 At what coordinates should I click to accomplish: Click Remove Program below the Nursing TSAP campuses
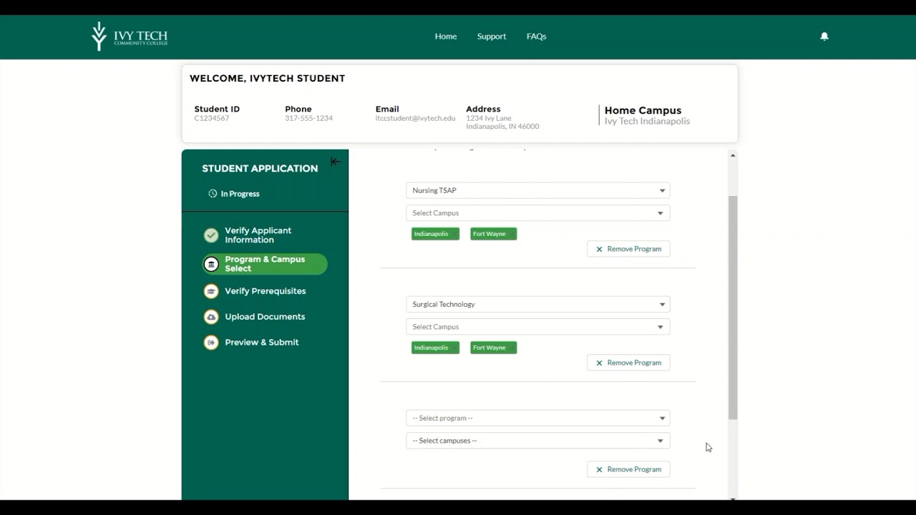coord(628,248)
